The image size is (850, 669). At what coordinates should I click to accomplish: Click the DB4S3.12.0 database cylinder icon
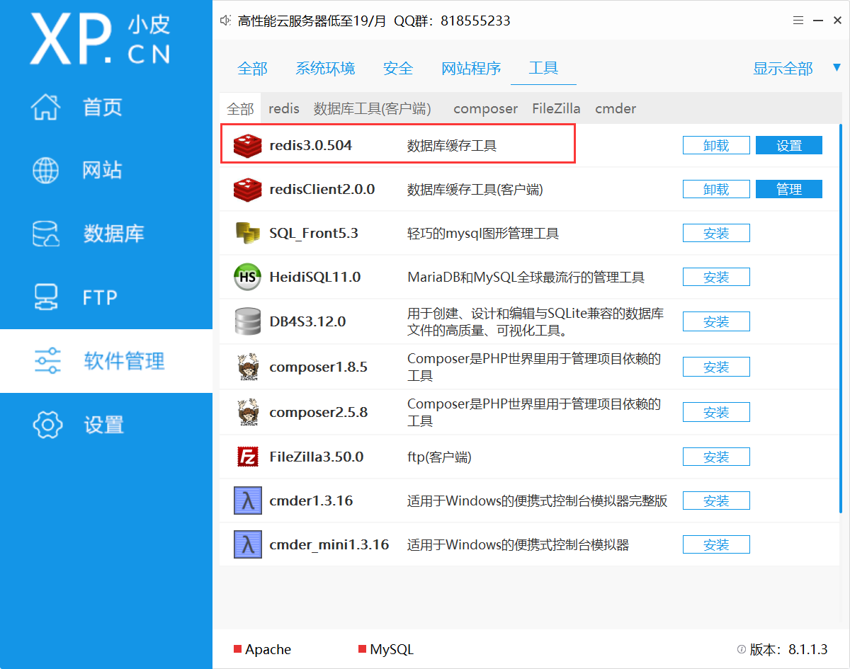point(248,321)
